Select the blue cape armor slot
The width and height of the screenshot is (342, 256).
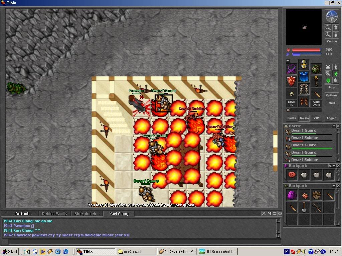[x=304, y=77]
